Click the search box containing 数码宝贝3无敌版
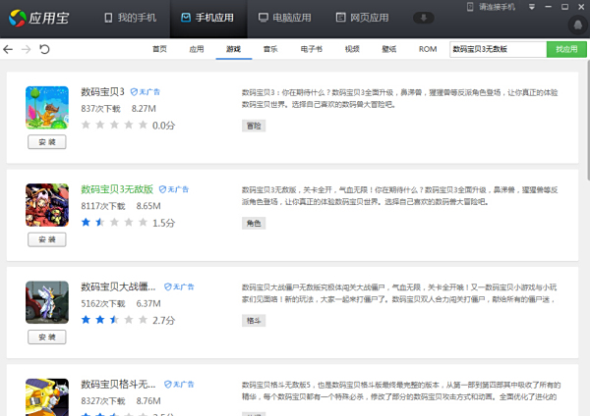Viewport: 590px width, 416px height. [498, 49]
